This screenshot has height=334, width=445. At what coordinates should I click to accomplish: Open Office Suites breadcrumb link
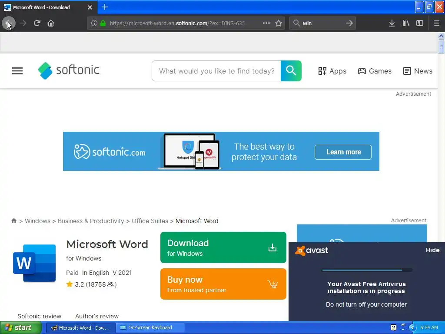(150, 221)
